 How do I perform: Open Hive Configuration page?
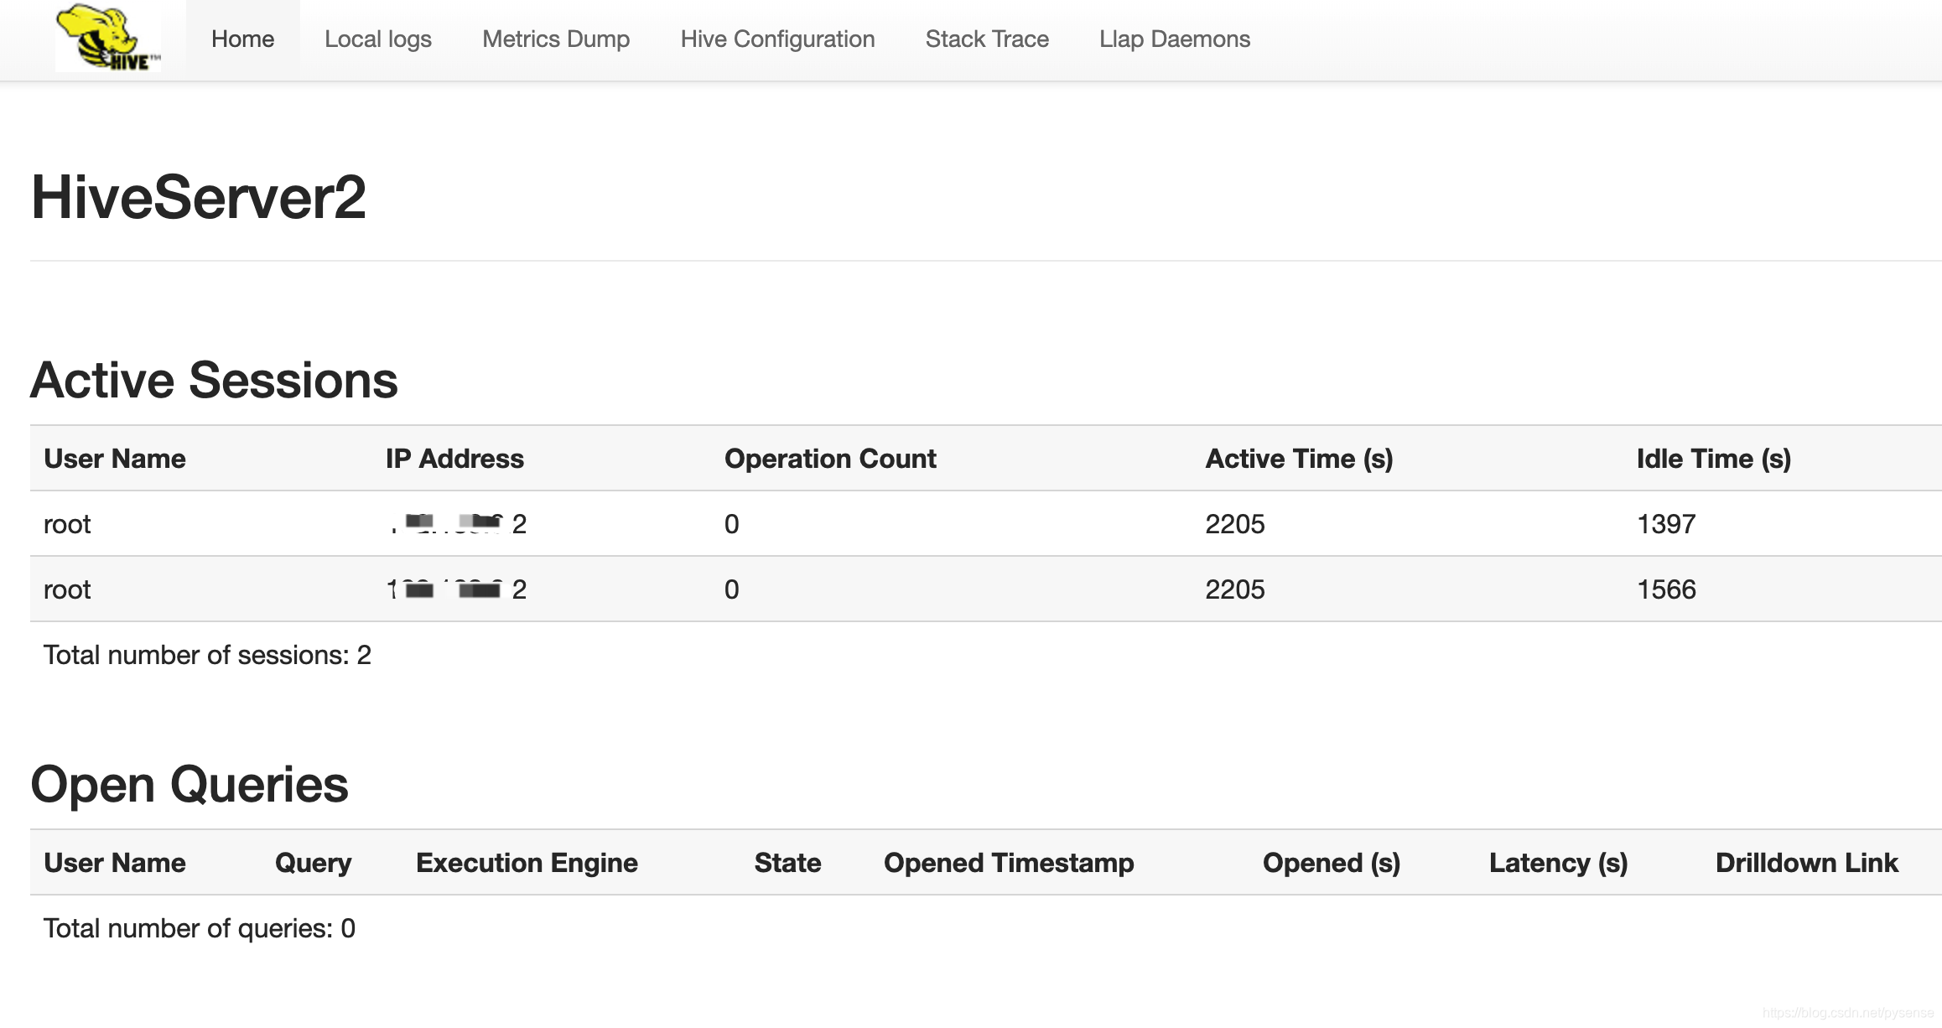pos(777,39)
